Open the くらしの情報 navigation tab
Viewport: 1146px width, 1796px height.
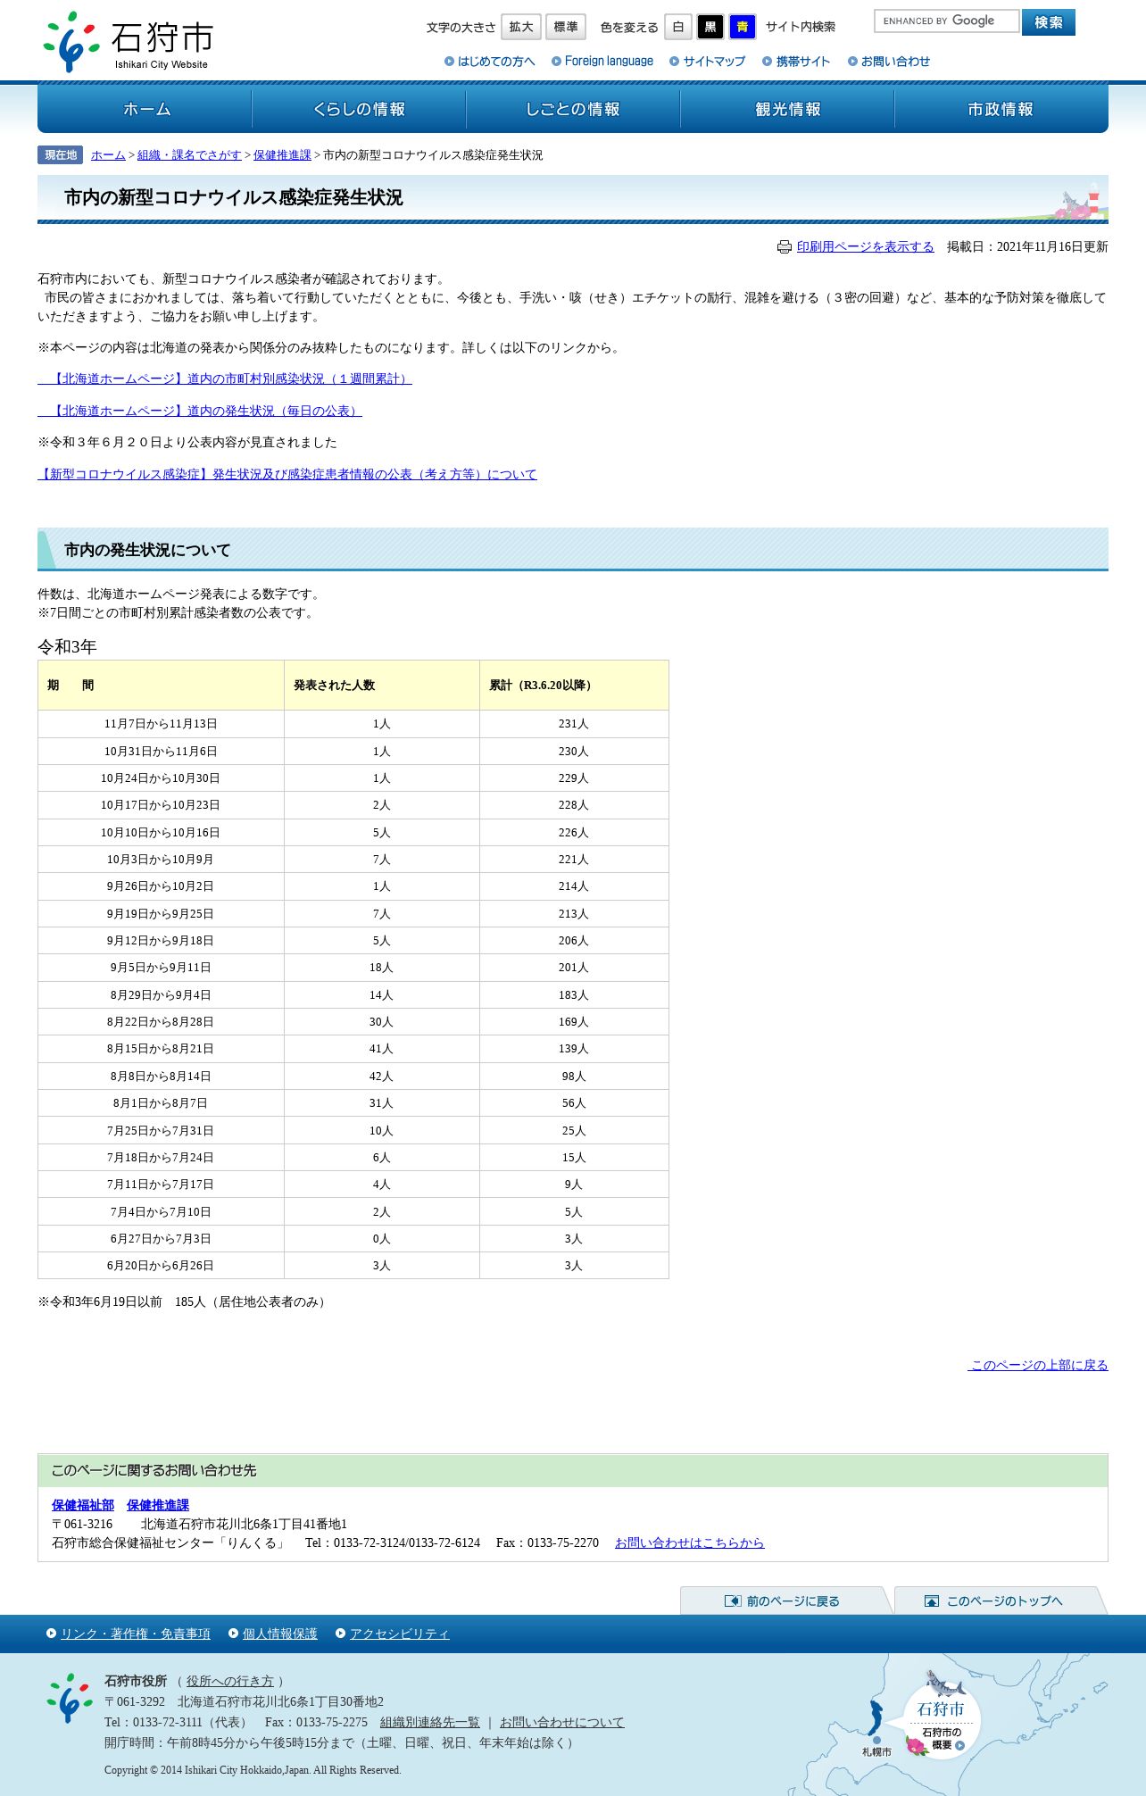pos(359,109)
